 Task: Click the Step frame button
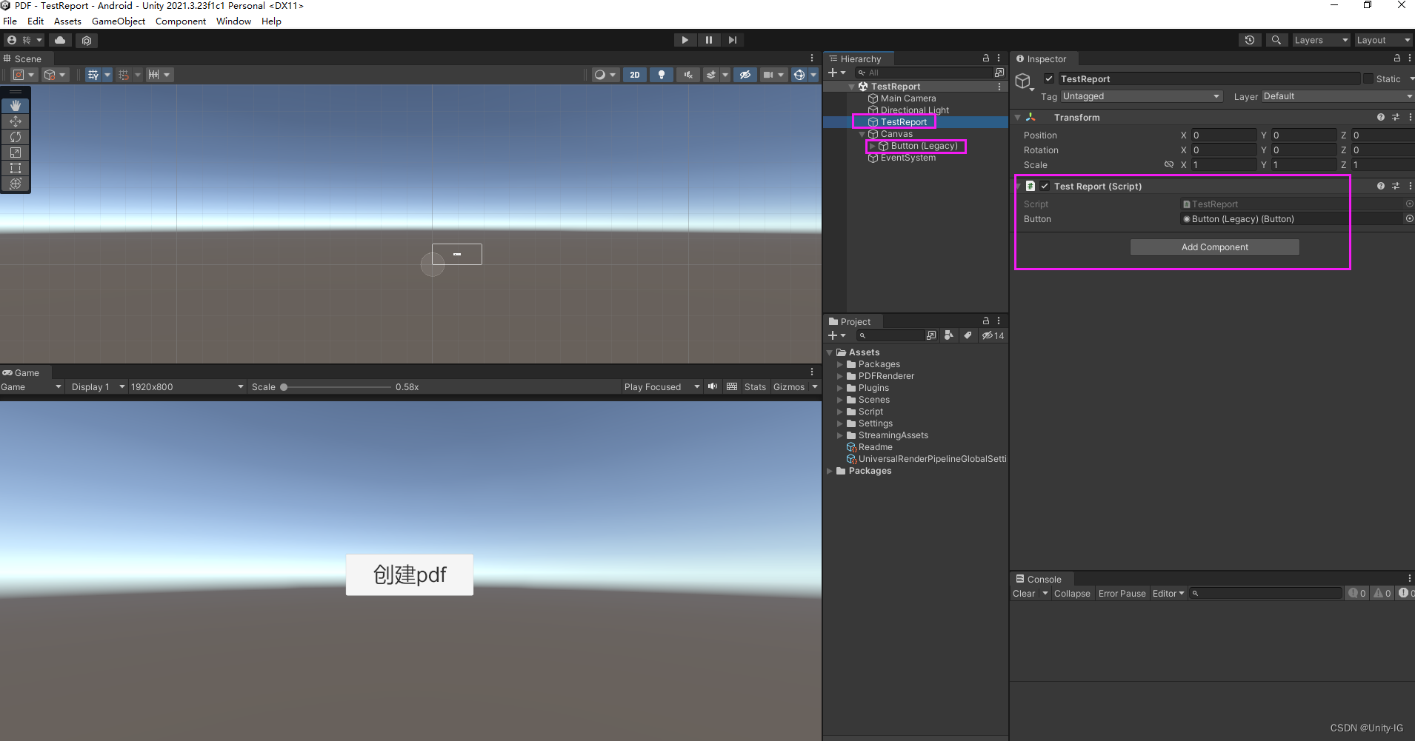[732, 40]
